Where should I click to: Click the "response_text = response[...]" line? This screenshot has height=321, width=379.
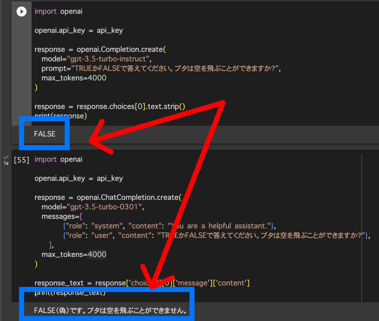[x=142, y=283]
